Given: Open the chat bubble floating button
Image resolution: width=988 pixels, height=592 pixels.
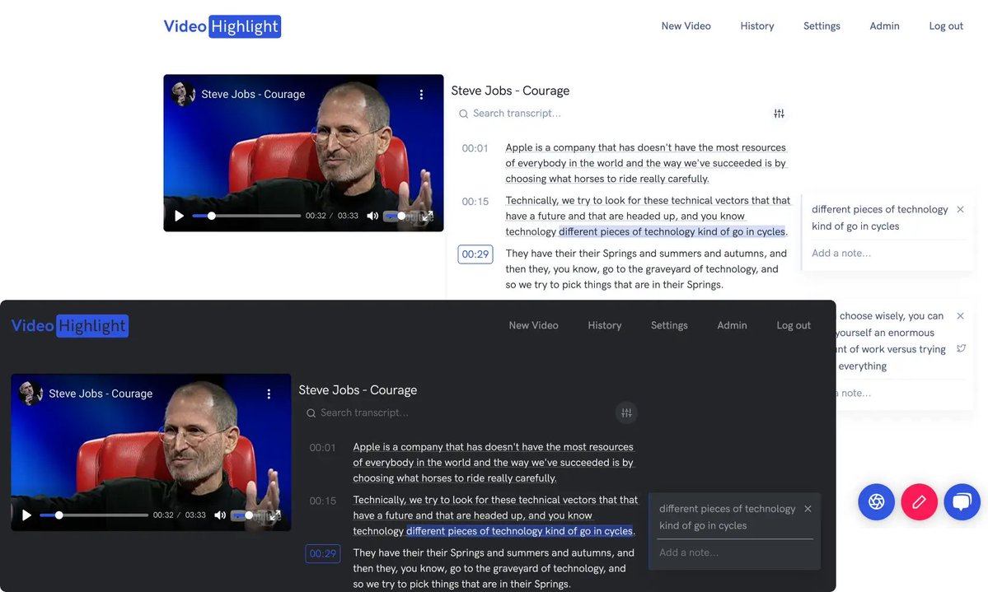Looking at the screenshot, I should tap(962, 501).
